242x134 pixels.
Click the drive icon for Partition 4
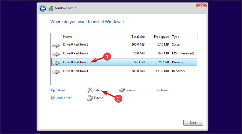pos(56,72)
